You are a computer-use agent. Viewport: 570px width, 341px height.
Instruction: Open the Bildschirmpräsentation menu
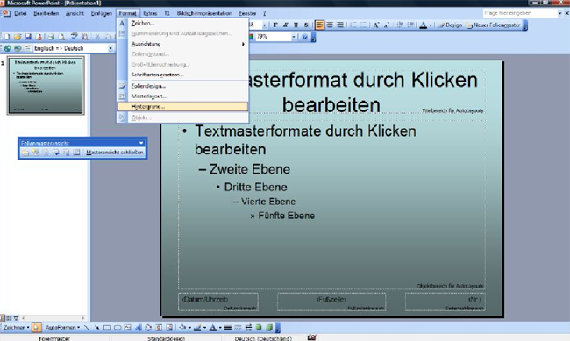204,13
